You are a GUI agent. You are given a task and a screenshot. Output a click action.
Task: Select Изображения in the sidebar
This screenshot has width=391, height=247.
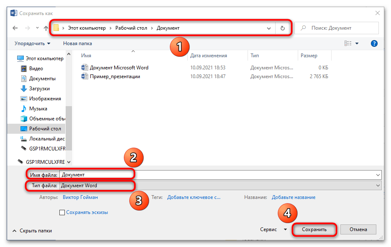[x=45, y=99]
